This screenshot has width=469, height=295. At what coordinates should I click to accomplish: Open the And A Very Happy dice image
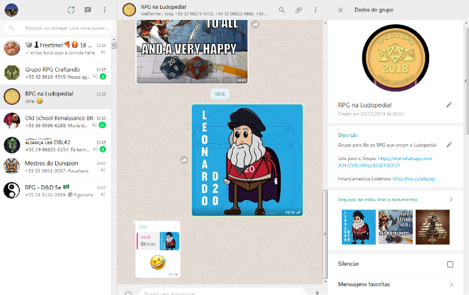tap(192, 52)
